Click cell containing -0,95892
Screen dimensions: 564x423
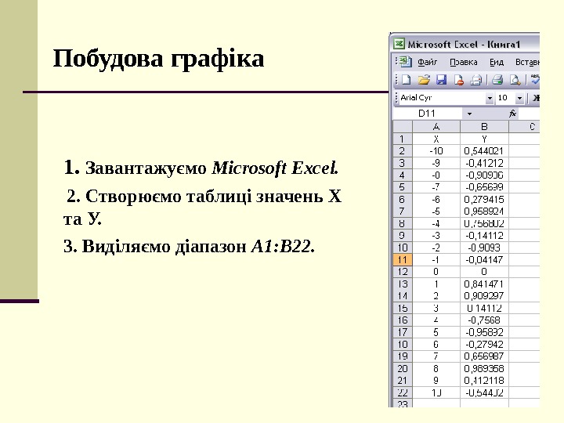(x=485, y=332)
